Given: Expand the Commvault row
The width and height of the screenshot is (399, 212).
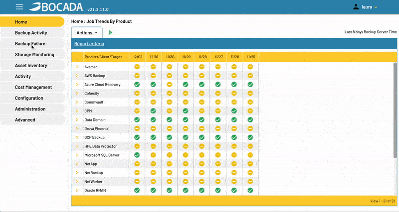Looking at the screenshot, I should [77, 102].
